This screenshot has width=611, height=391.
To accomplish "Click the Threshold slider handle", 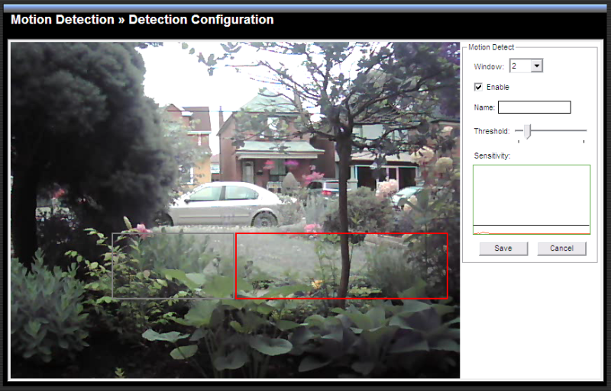I will [527, 131].
